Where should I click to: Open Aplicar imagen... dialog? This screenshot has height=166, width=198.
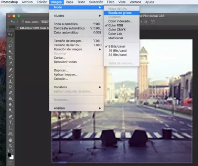[77, 75]
